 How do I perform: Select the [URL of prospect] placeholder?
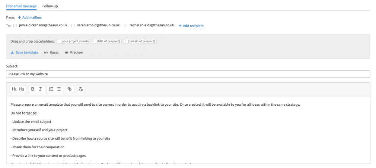coord(107,41)
